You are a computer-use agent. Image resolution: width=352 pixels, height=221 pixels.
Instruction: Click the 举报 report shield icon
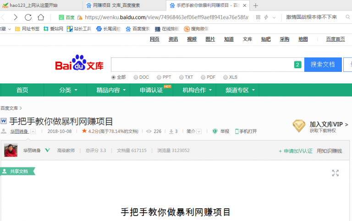[x=214, y=131]
